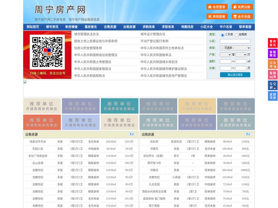Open the 彩虹桥 rental listing
Image resolution: width=278 pixels, height=208 pixels.
point(154,142)
